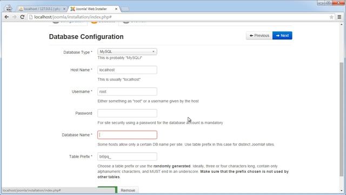
Task: Bookmark this page with the star icon
Action: point(331,17)
